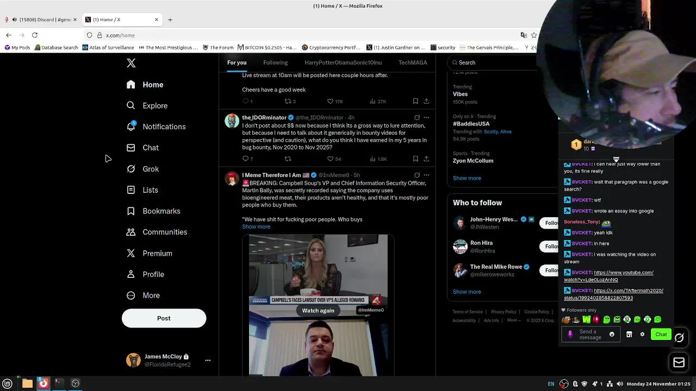Show more Who to follow suggestions
The width and height of the screenshot is (696, 391).
[x=467, y=292]
